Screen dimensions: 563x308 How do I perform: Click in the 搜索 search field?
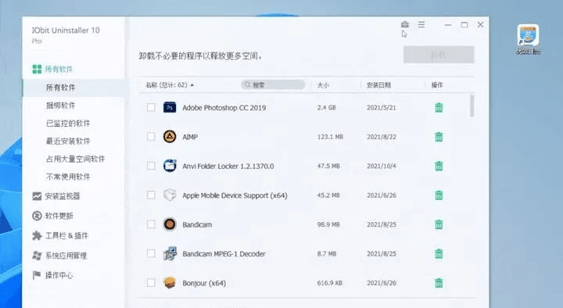pos(273,84)
